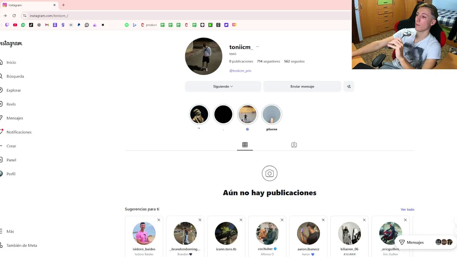The image size is (457, 257).
Task: Open the TikTok bookmark
Action: pyautogui.click(x=31, y=25)
